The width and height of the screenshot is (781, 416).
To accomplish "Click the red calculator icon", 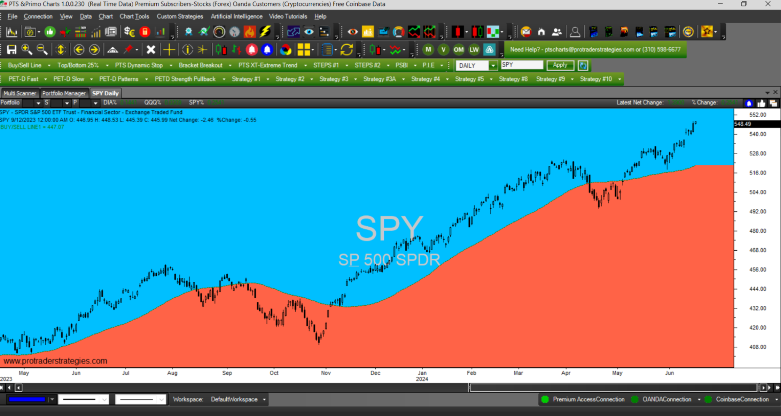I will pos(145,32).
